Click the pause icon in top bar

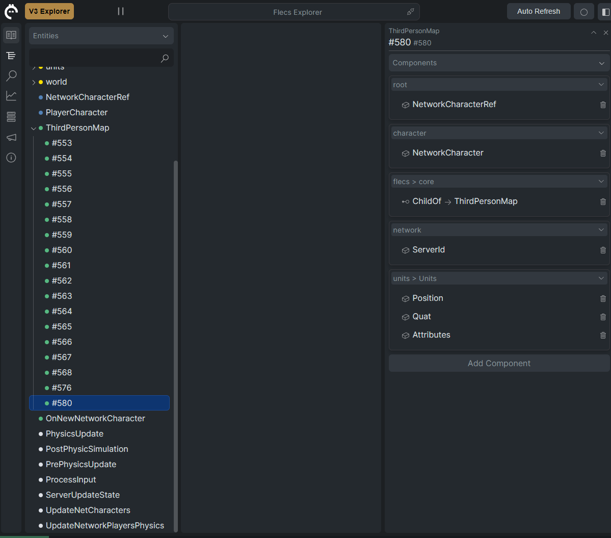(x=121, y=11)
